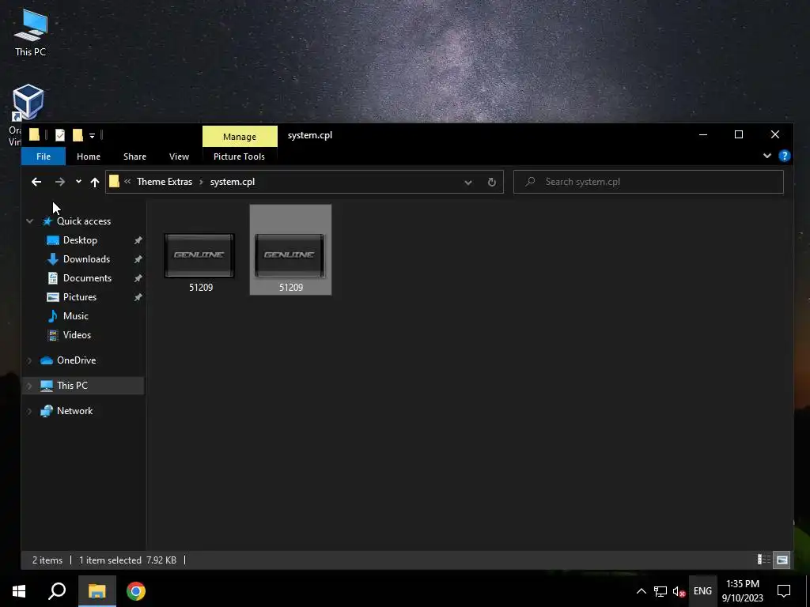The height and width of the screenshot is (607, 810).
Task: Expand the OneDrive tree node
Action: [x=29, y=360]
